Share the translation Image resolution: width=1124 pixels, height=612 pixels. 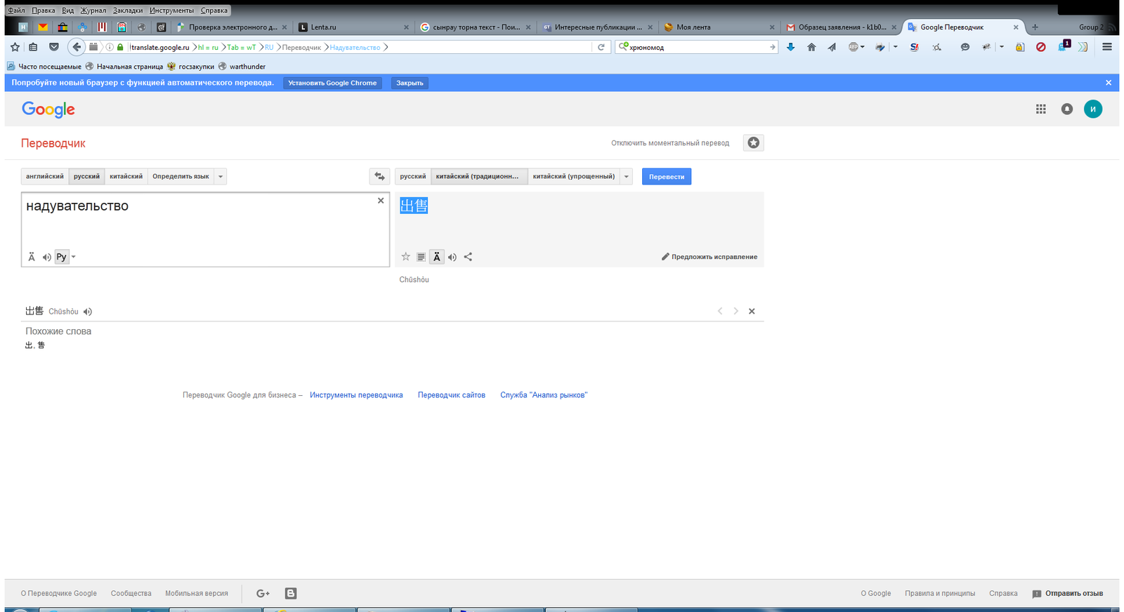click(x=468, y=257)
